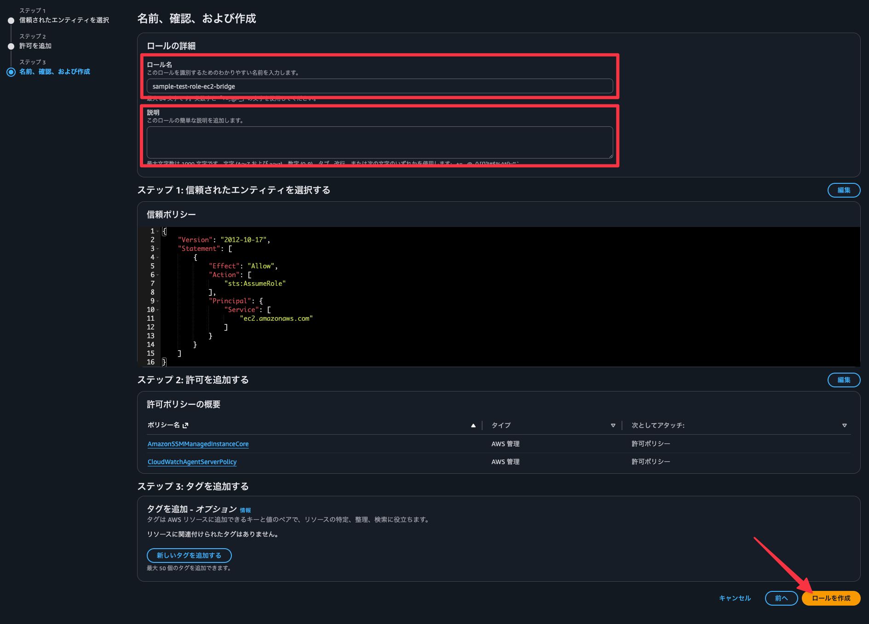This screenshot has width=869, height=624.
Task: Click the ロールを作成 button
Action: click(x=830, y=598)
